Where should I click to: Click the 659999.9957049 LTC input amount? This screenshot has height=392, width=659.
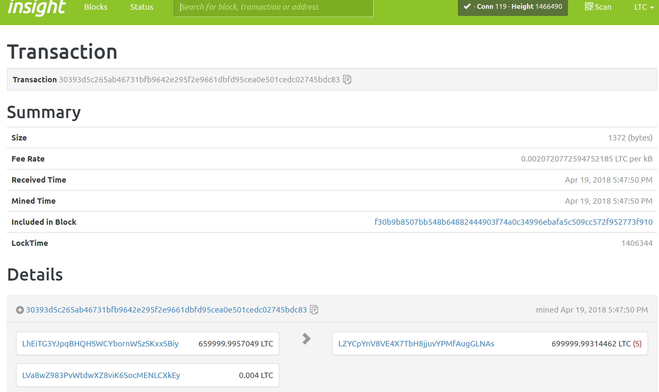tap(236, 344)
